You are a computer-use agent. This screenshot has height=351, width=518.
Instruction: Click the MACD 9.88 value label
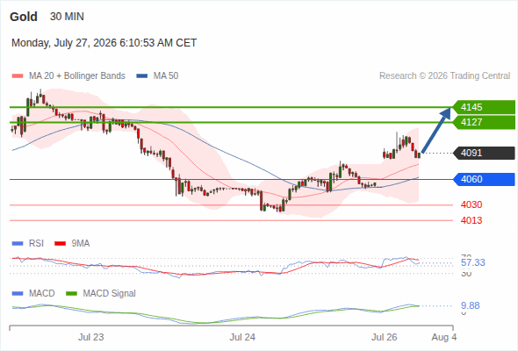pos(471,305)
